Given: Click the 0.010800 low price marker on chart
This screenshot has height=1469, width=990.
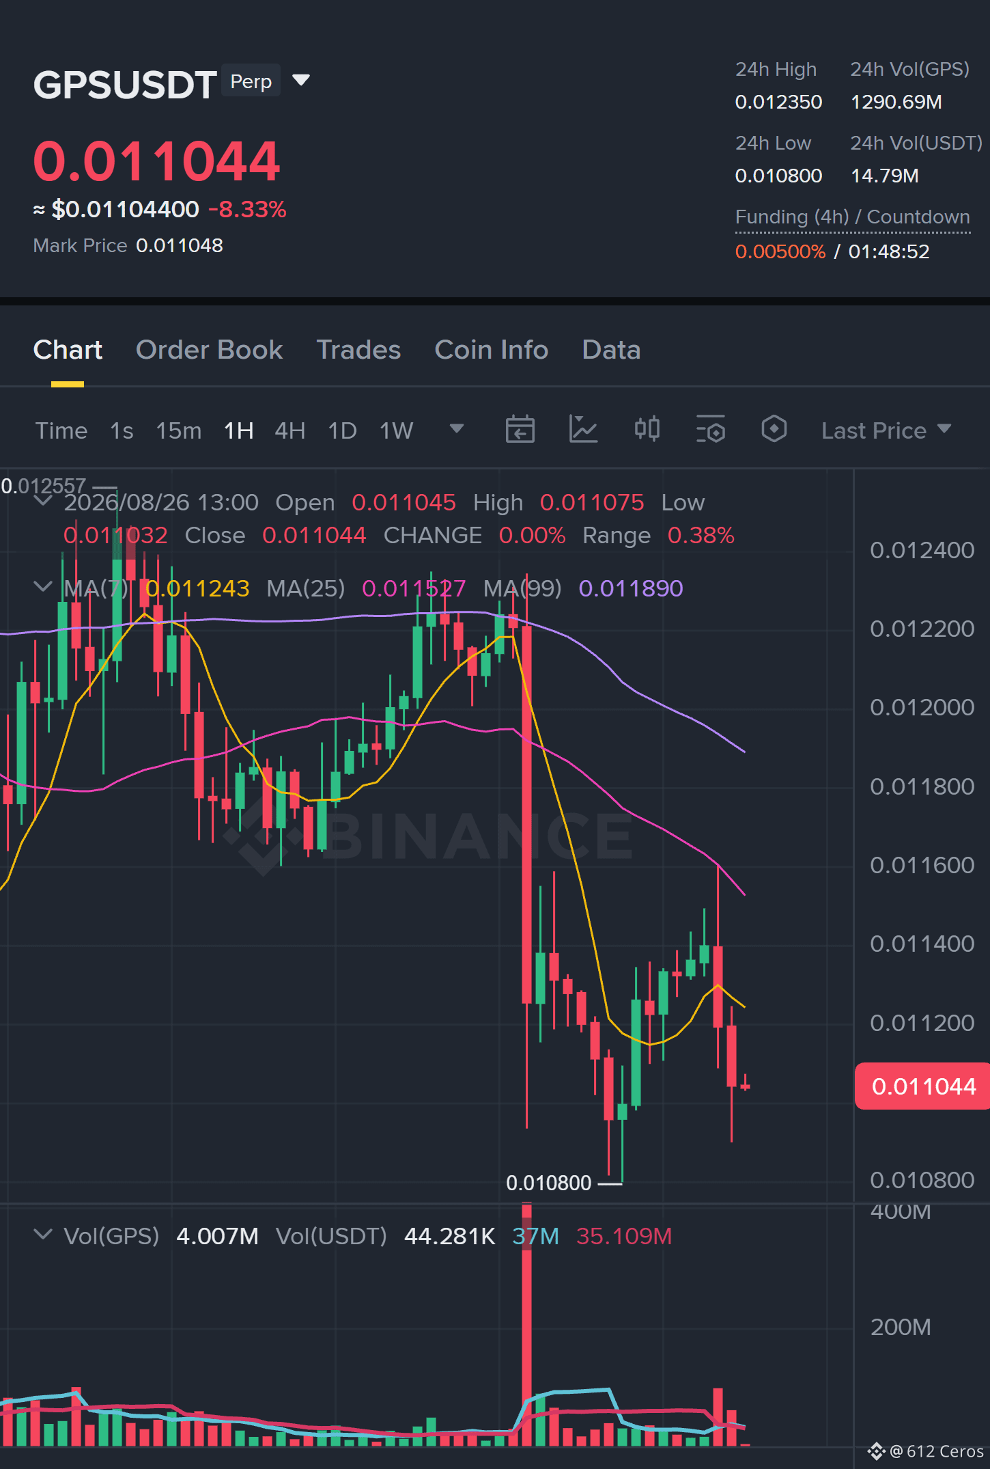Looking at the screenshot, I should (x=548, y=1183).
